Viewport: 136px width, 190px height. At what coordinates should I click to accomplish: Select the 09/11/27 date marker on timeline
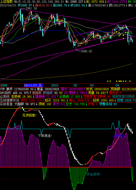click(34, 85)
